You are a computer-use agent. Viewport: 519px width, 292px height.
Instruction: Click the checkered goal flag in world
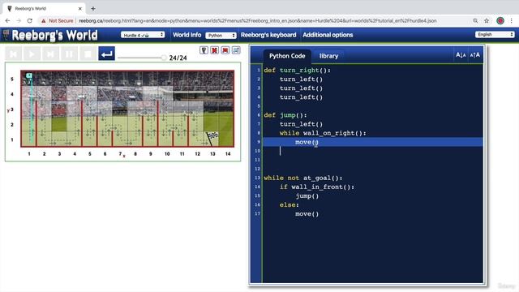[212, 138]
